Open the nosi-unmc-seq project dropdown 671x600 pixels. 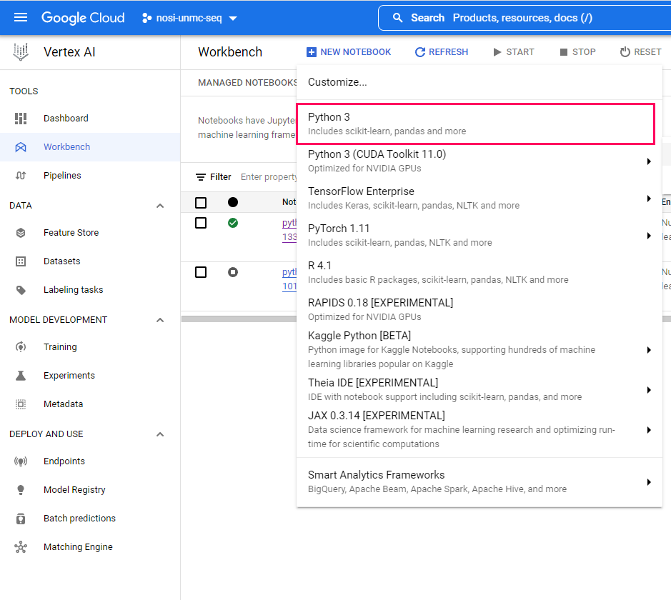[x=189, y=18]
